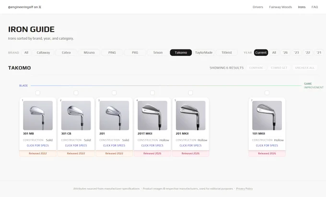The image size is (326, 197).
Task: Check the 201 MKII iron checkbox
Action: pos(190,93)
